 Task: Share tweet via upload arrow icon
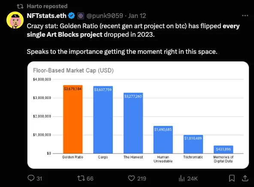tap(245, 178)
